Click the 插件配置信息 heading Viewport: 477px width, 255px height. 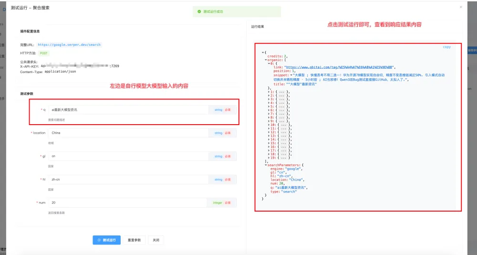tap(30, 31)
